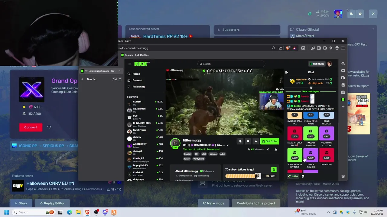387x217 pixels.
Task: Open the Stream - Kick Dashboard bookmark
Action: (135, 55)
